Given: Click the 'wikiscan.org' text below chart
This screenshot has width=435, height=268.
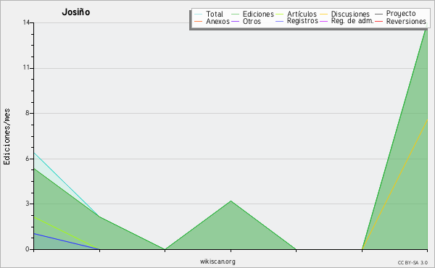Looking at the screenshot, I should point(217,261).
